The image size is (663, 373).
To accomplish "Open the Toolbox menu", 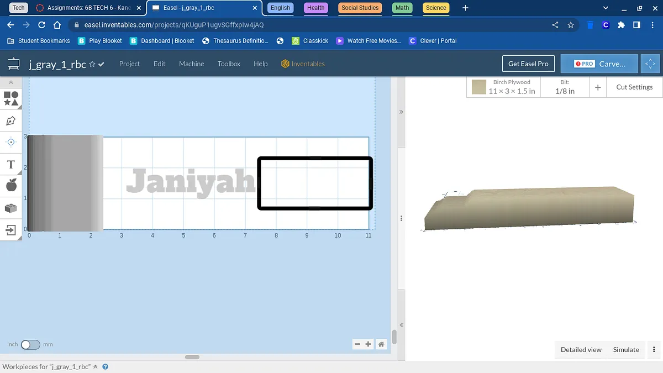I will [229, 64].
